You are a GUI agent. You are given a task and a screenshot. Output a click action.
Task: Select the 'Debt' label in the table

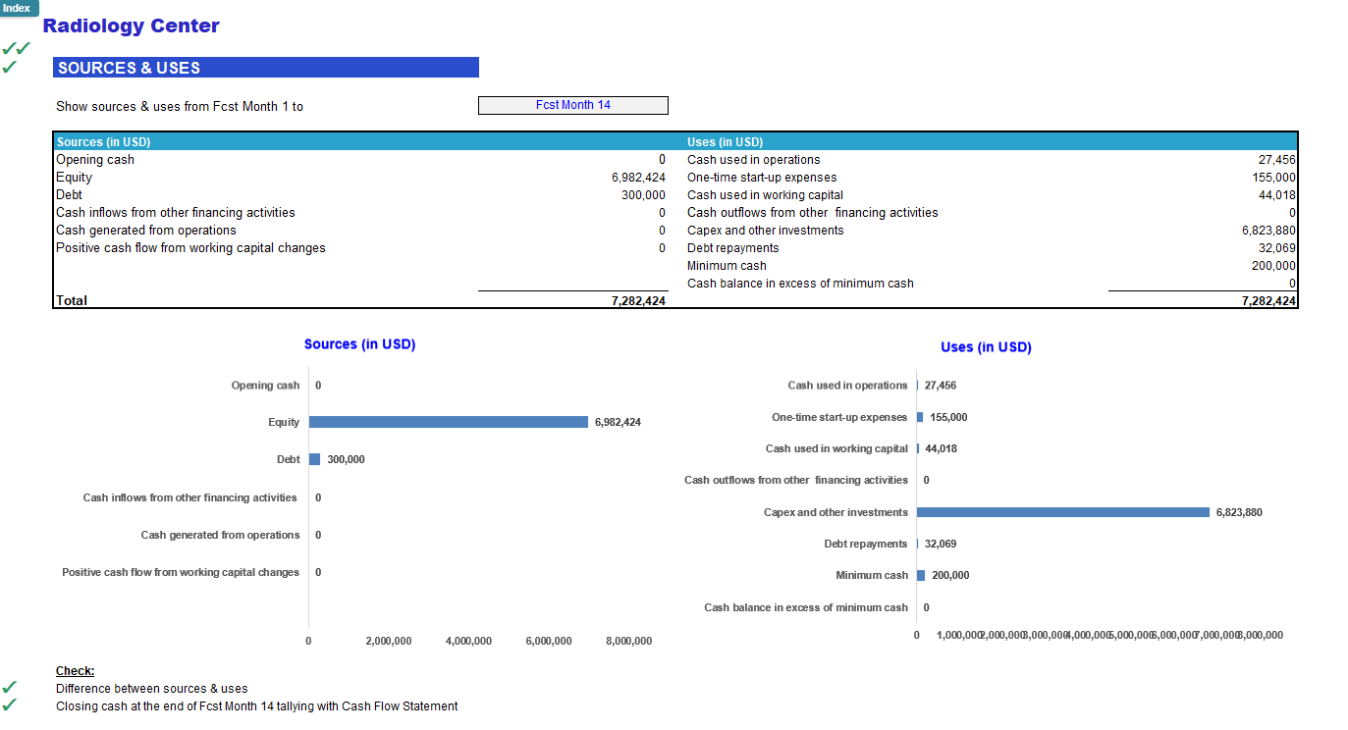pyautogui.click(x=69, y=195)
